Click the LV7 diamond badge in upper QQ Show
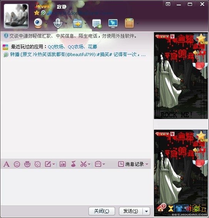Viewport: 209px width, 218px height. pyautogui.click(x=162, y=36)
